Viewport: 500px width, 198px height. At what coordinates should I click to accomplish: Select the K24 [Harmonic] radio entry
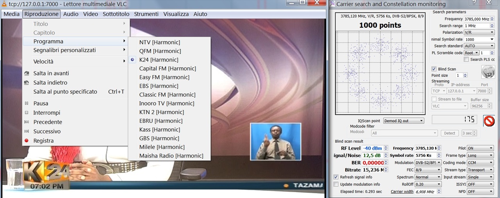point(169,60)
